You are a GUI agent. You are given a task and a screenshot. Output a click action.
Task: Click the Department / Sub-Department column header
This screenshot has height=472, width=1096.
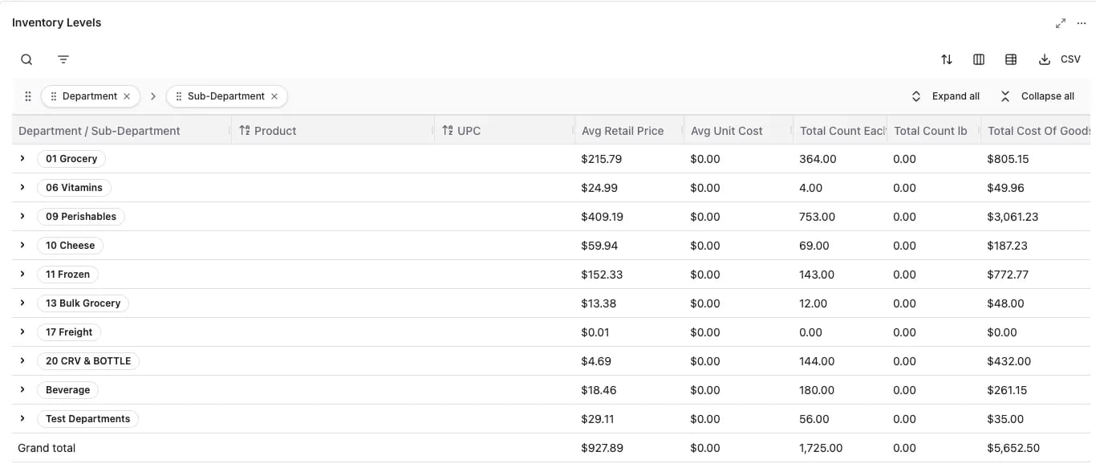(x=121, y=131)
